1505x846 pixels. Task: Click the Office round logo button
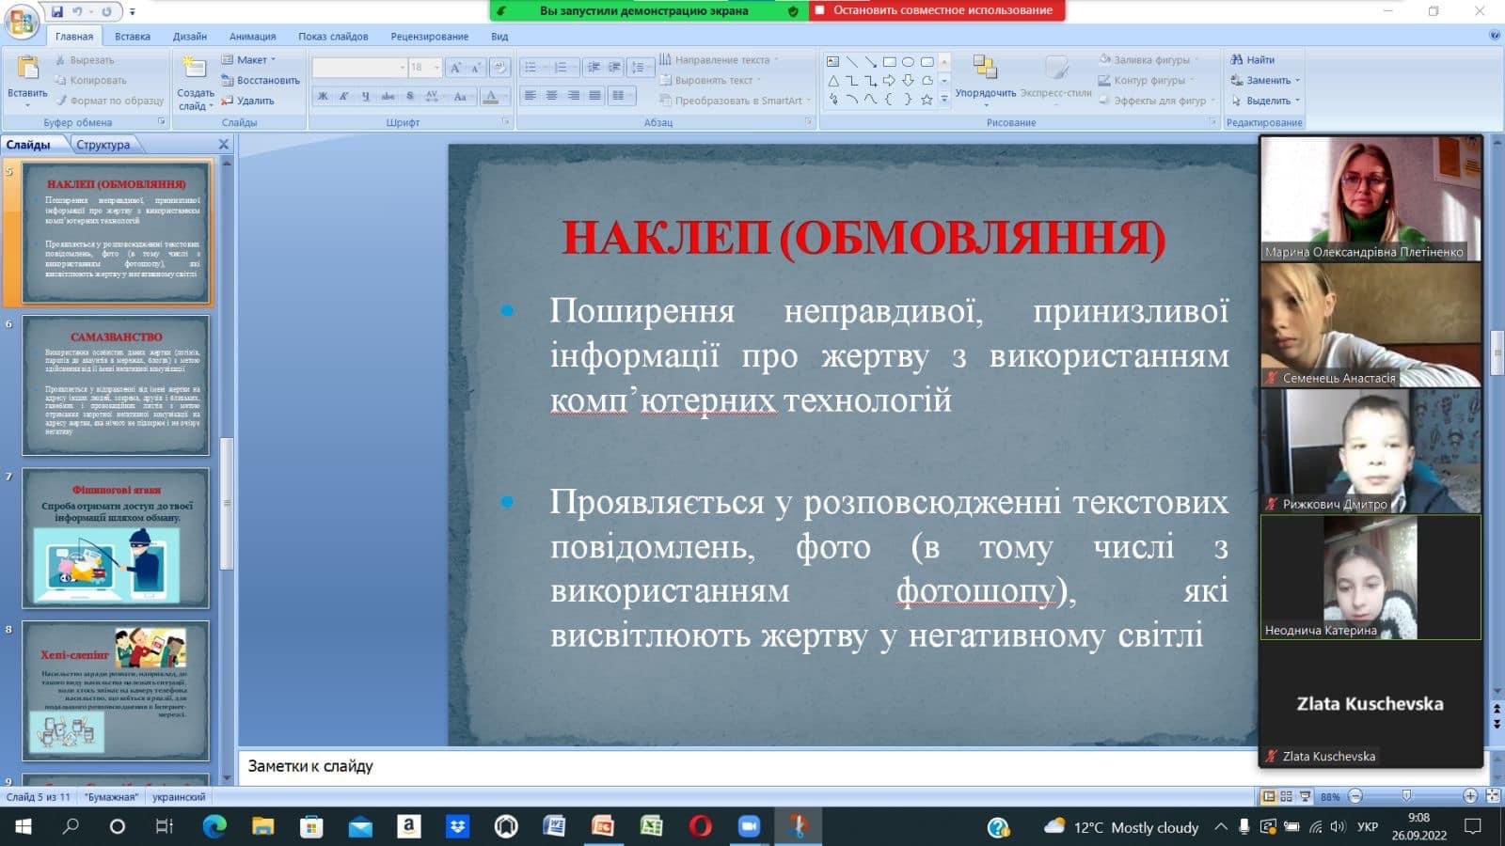click(x=22, y=21)
